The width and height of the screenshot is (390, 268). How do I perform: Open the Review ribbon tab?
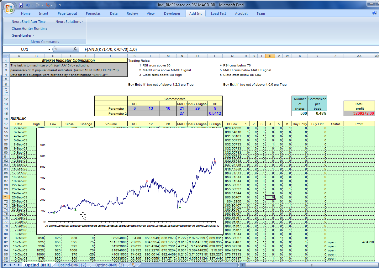pos(132,13)
